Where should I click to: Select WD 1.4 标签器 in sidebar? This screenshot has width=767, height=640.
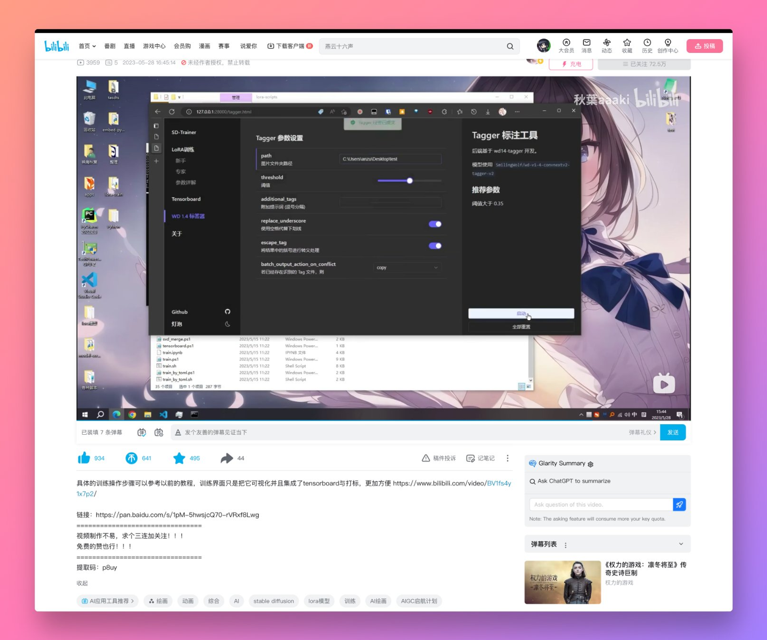coord(188,216)
